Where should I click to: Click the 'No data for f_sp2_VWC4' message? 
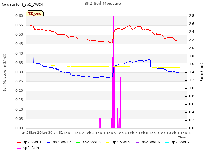tap(22, 4)
